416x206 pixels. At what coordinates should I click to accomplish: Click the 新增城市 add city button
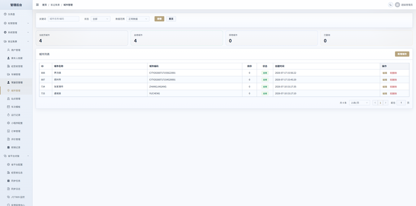tap(402, 54)
